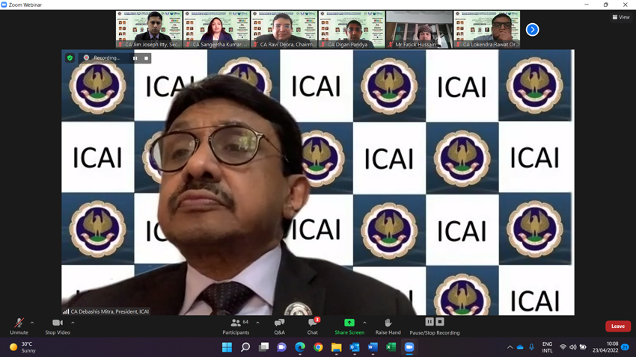Leave the webinar

click(x=617, y=326)
